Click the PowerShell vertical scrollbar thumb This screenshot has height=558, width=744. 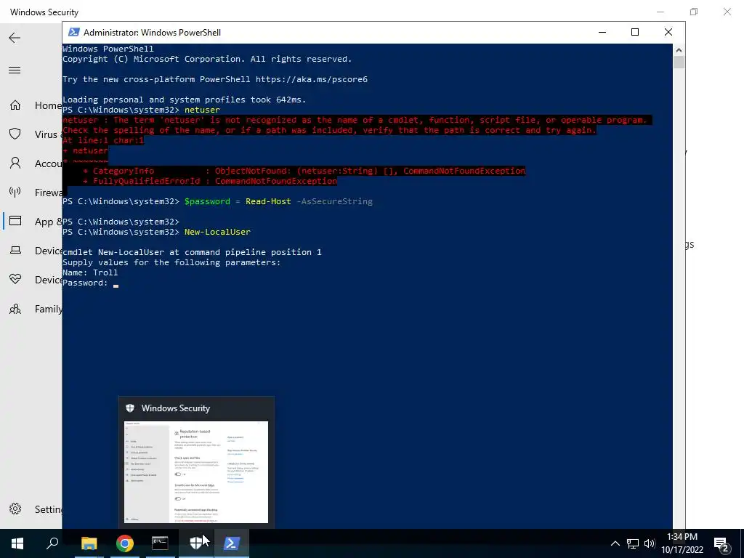[679, 62]
